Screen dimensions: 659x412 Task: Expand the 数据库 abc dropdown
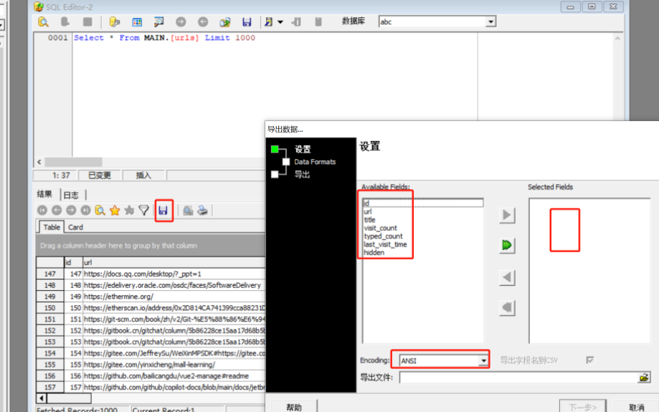point(490,21)
